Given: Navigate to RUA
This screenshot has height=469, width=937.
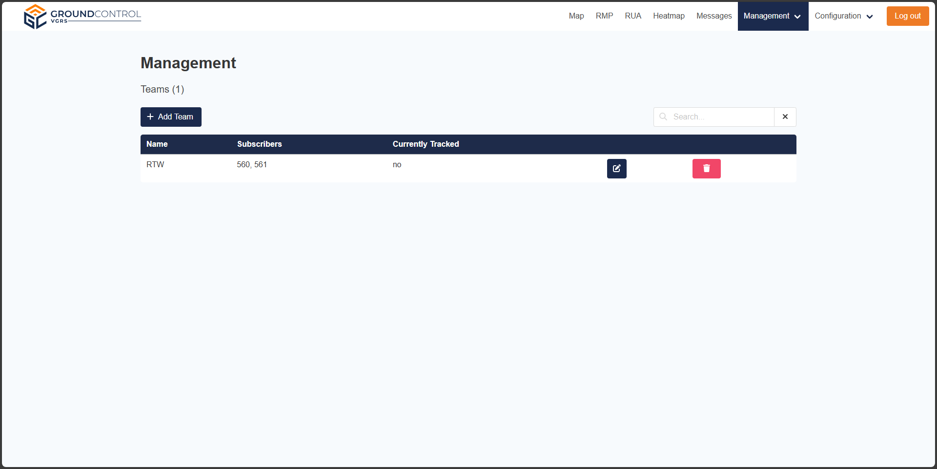Looking at the screenshot, I should [x=633, y=16].
